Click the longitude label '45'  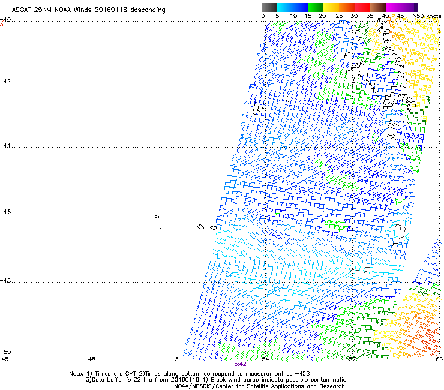point(5,359)
